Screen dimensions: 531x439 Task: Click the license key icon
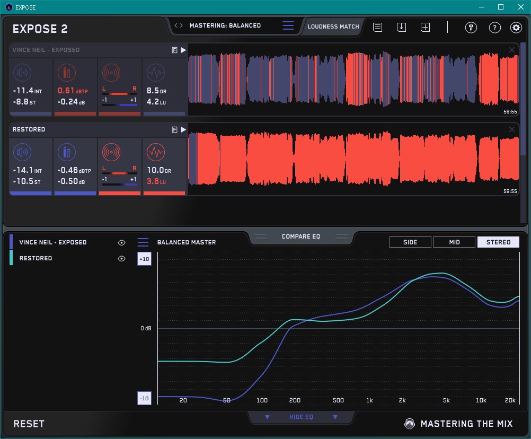click(x=471, y=28)
